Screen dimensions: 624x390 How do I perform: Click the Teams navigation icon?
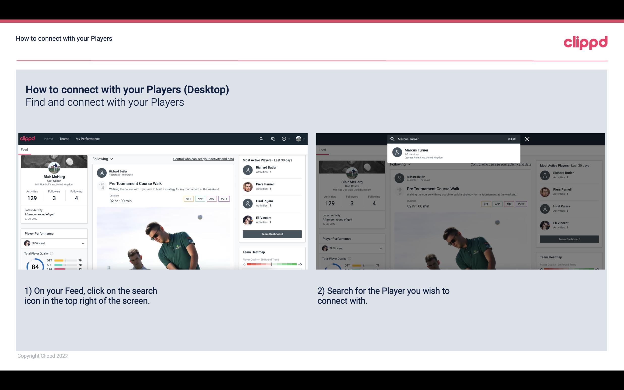point(64,138)
